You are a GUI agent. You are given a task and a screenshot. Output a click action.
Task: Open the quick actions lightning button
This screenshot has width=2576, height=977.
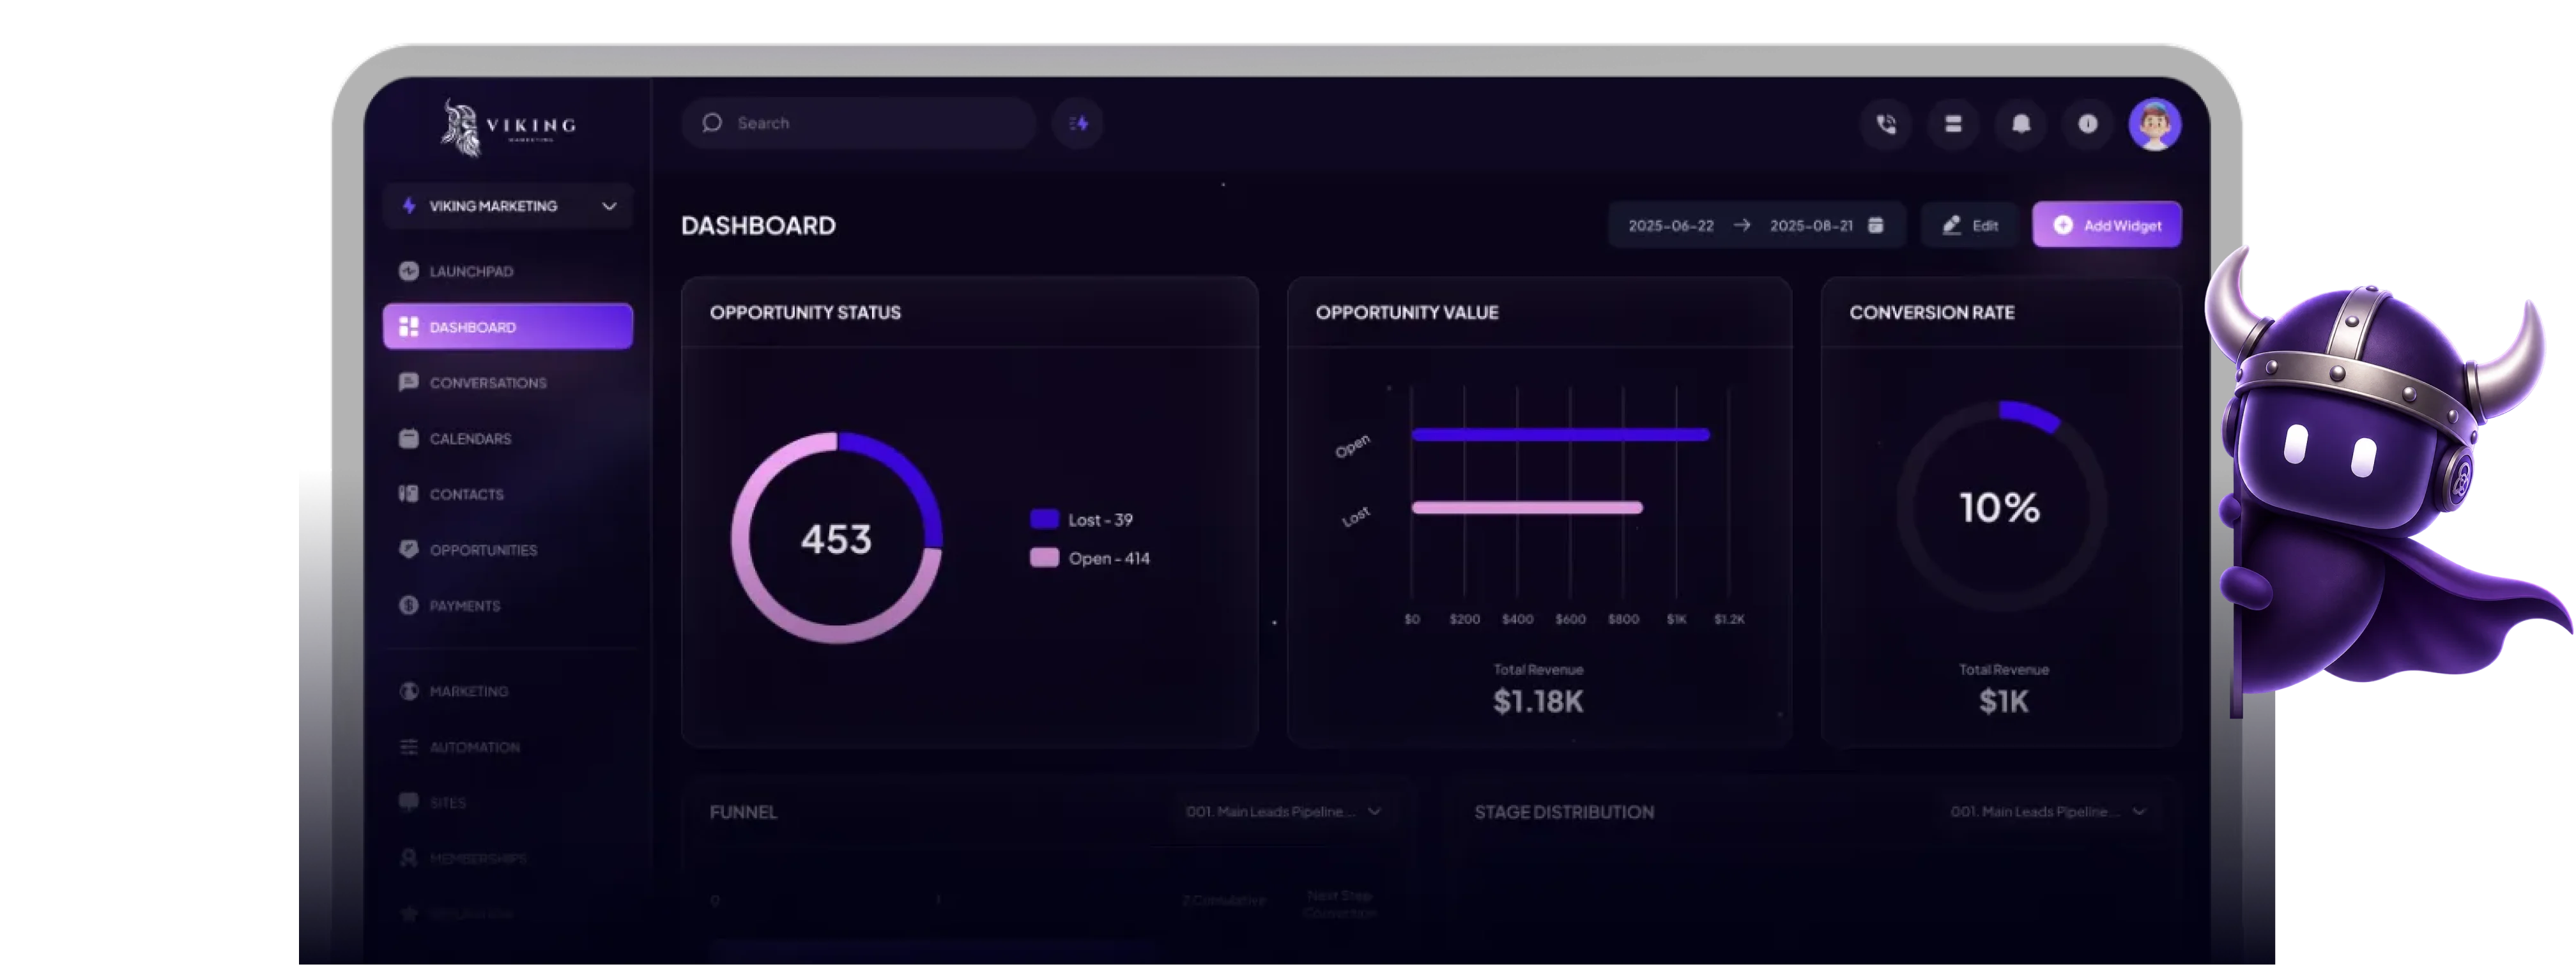1078,124
